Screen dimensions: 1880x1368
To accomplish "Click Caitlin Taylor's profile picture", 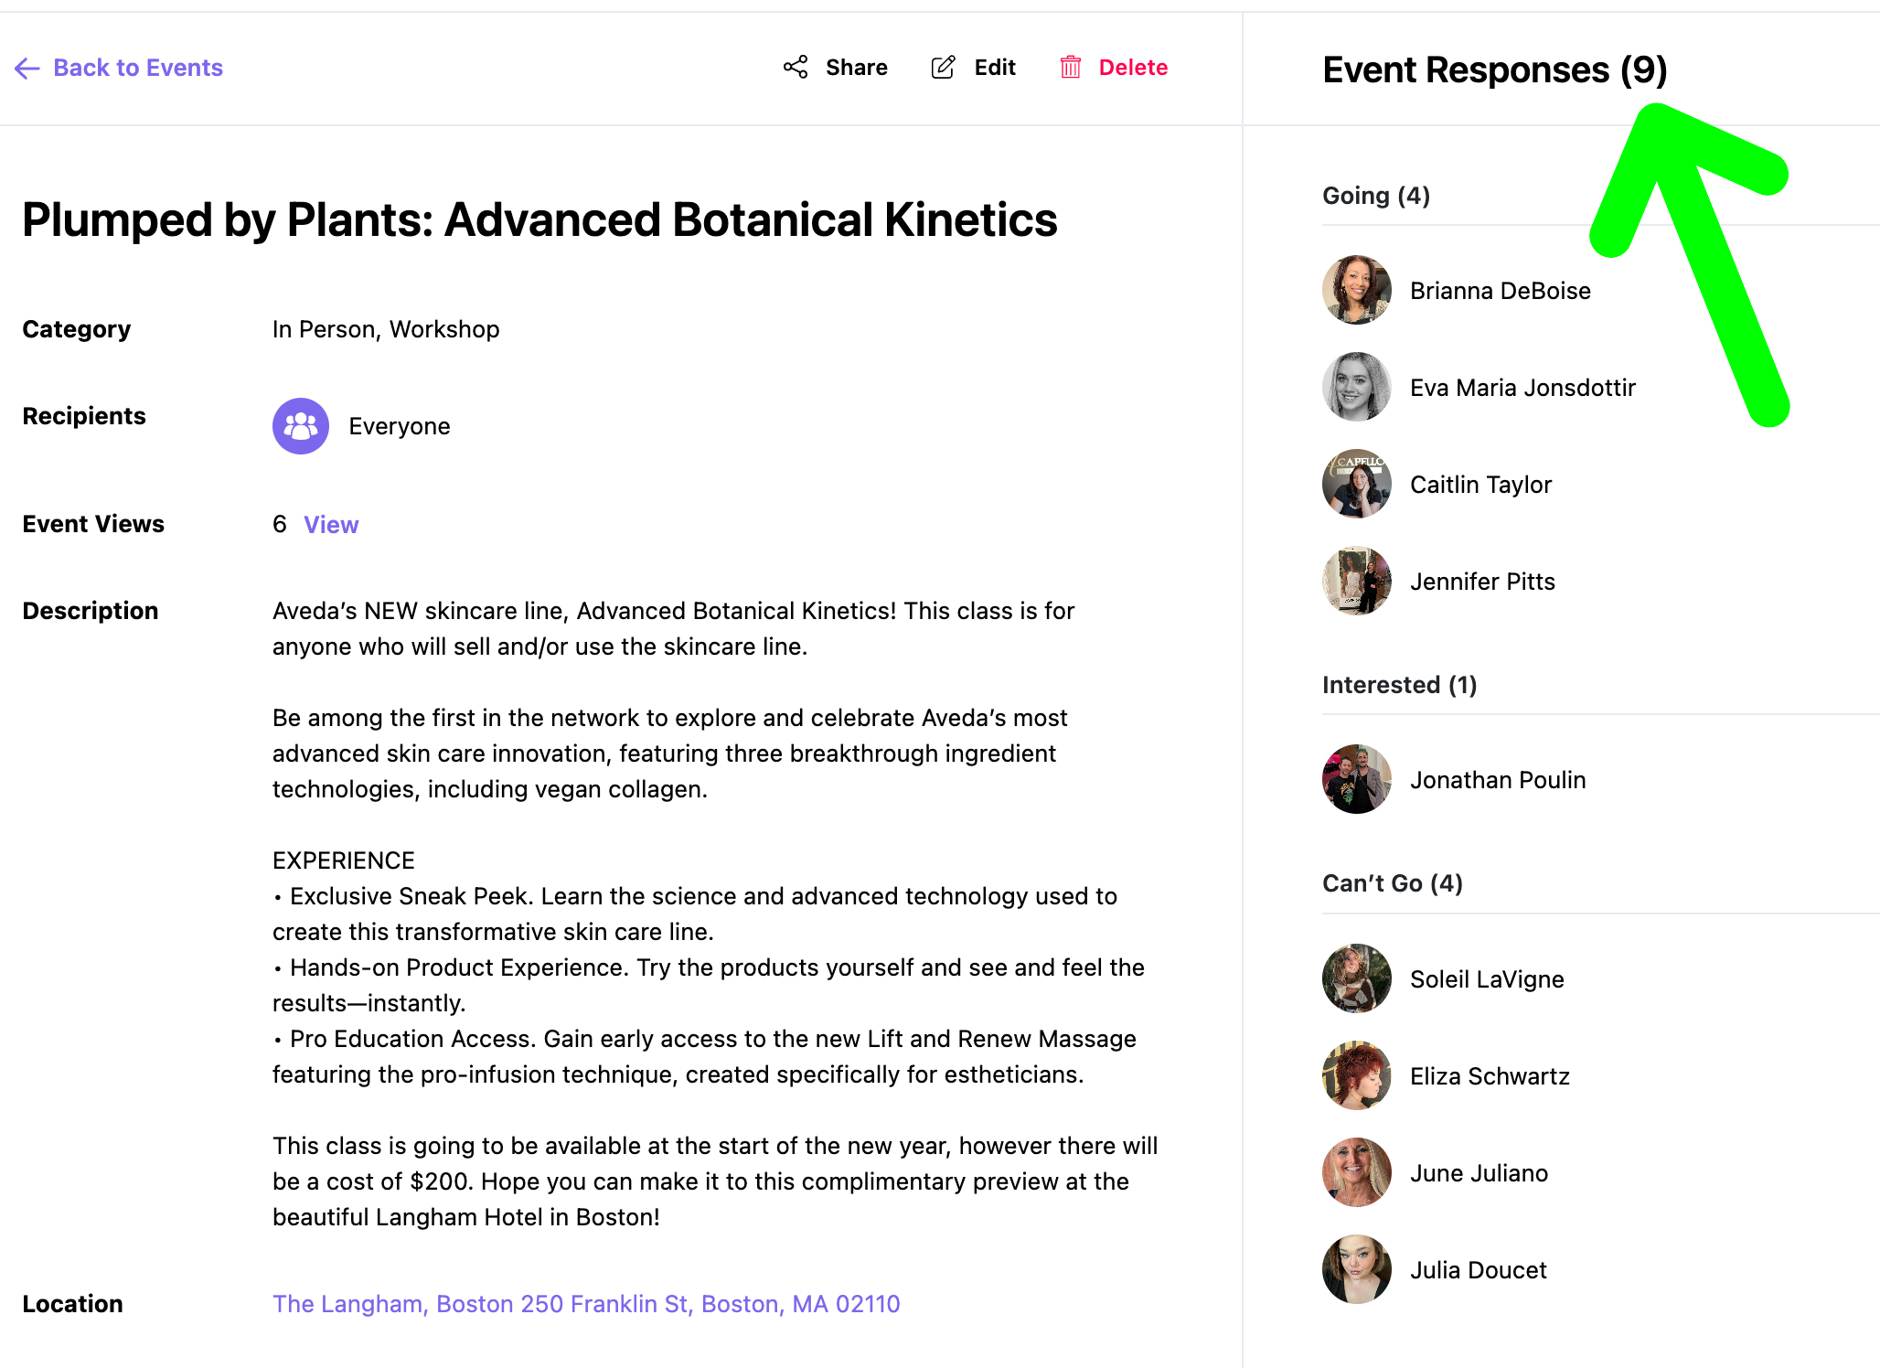I will point(1357,484).
